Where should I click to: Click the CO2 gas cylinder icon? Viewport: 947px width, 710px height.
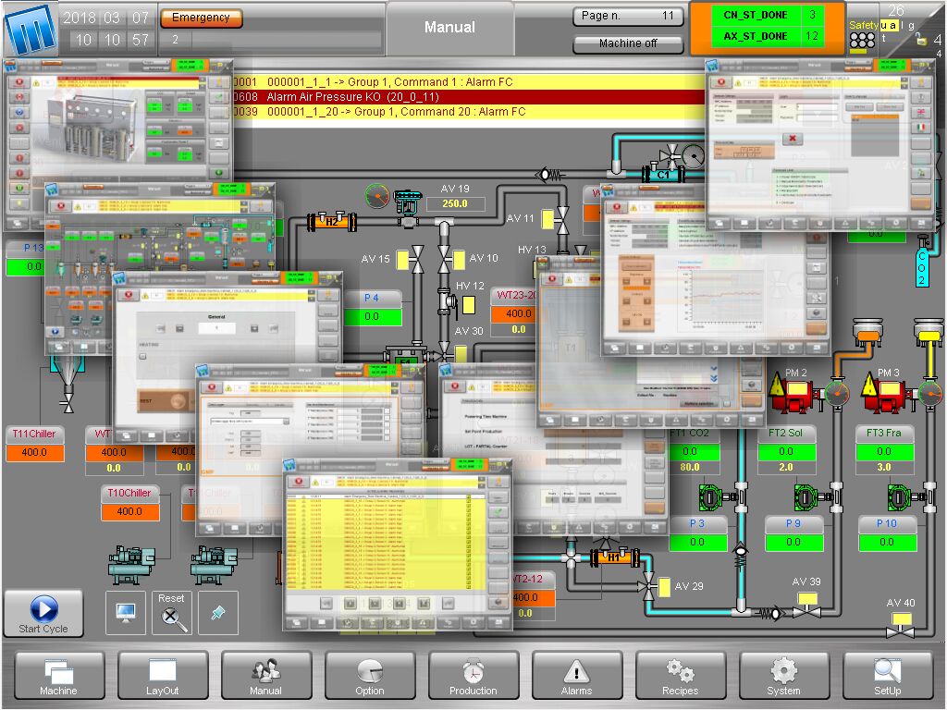(x=922, y=261)
